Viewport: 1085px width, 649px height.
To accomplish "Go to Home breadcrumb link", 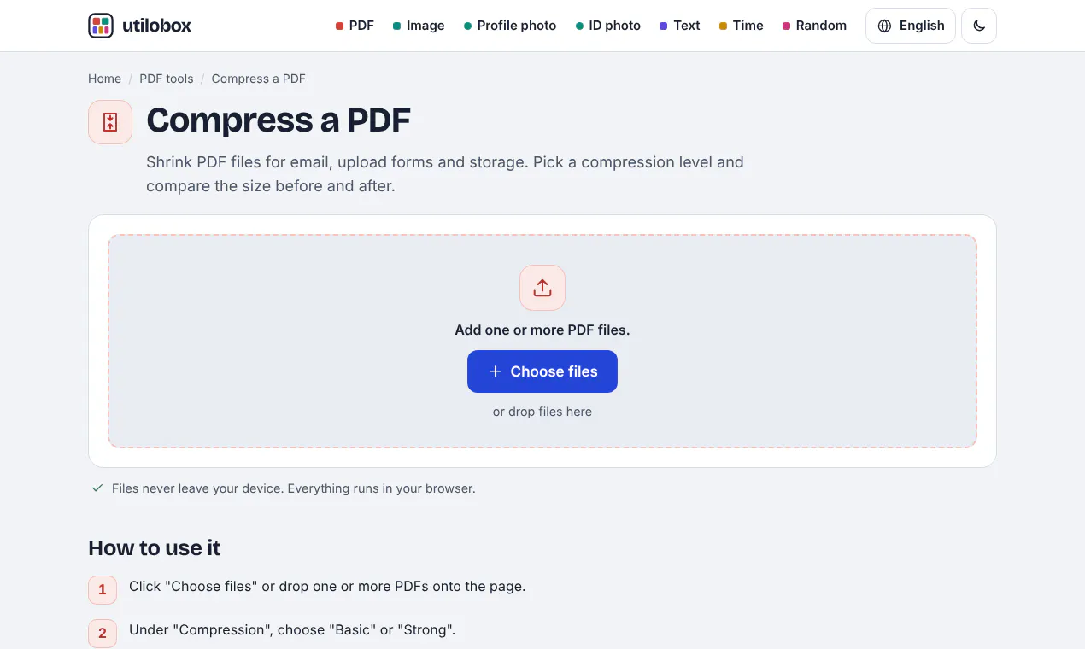I will point(104,79).
